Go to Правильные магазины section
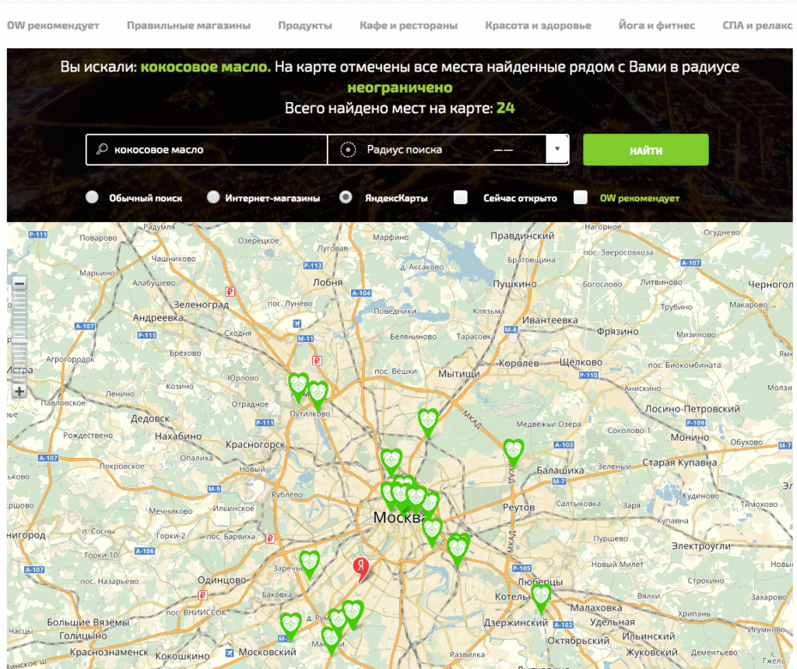This screenshot has height=669, width=797. [x=188, y=26]
